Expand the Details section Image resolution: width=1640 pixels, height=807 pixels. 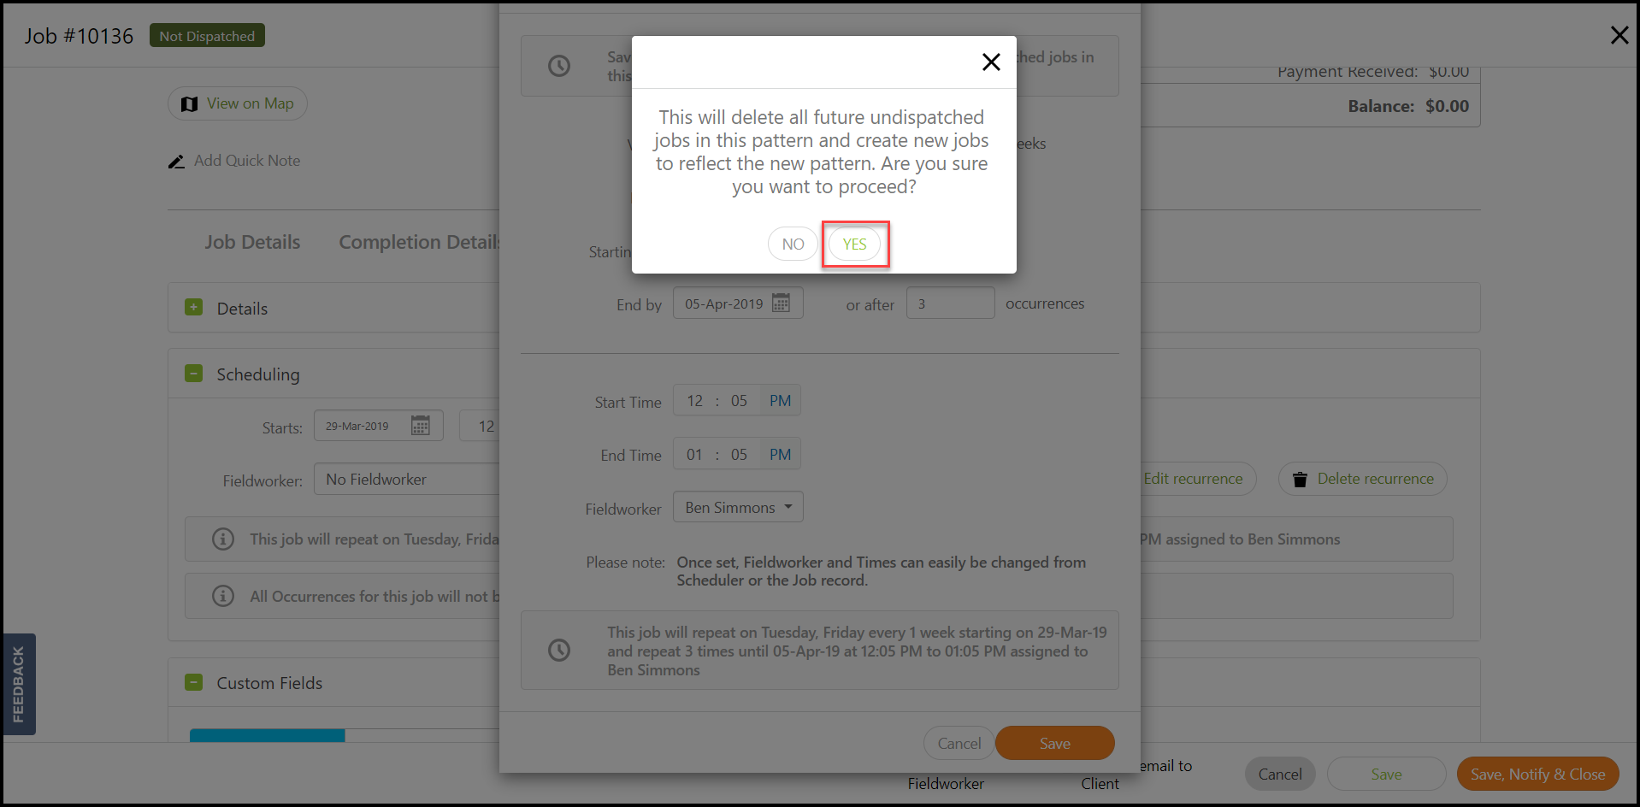[194, 308]
